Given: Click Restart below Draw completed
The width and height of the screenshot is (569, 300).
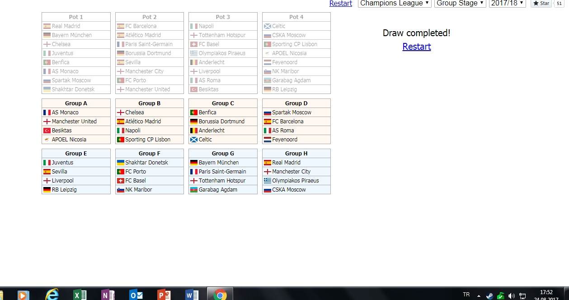Looking at the screenshot, I should (x=417, y=47).
